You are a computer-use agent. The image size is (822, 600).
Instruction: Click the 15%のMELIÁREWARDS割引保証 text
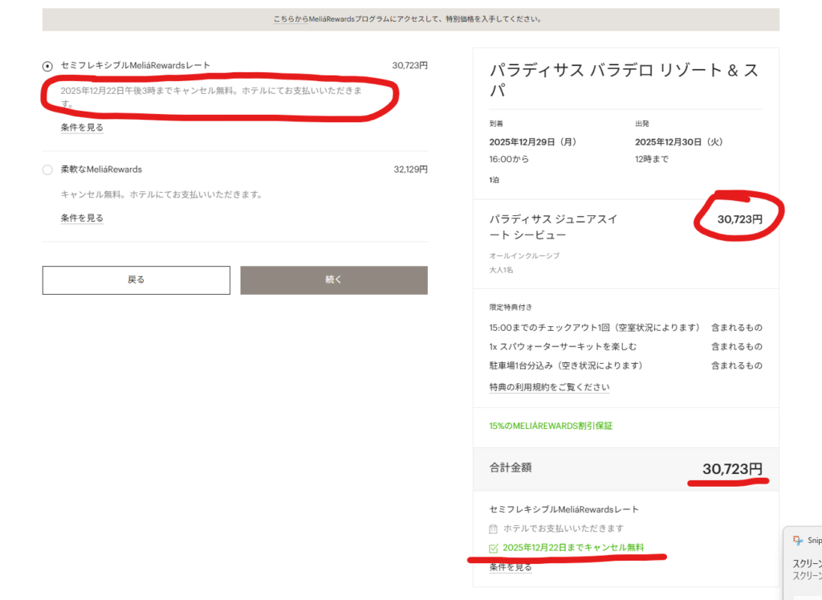pyautogui.click(x=556, y=426)
